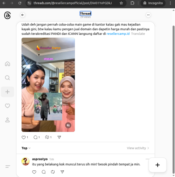The image size is (175, 177).
Task: Click the Thread header title
Action: [85, 14]
